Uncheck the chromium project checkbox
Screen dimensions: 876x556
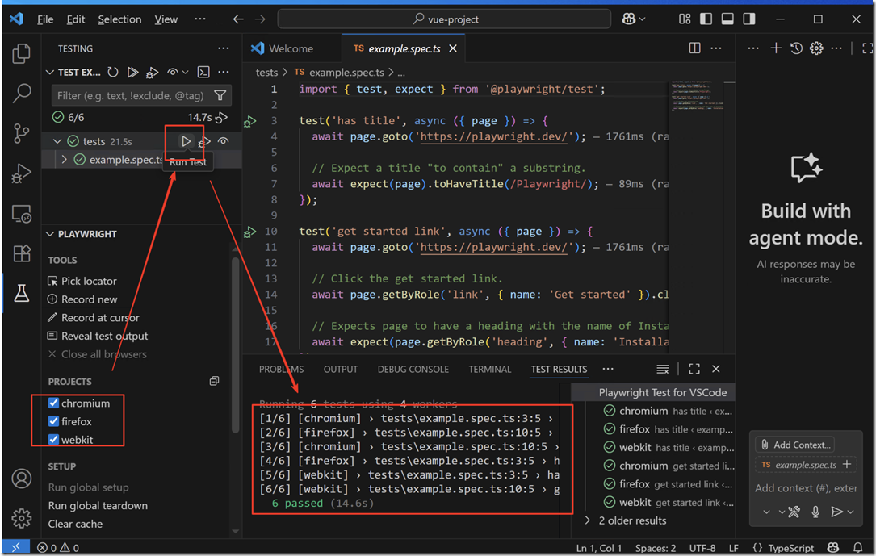53,403
